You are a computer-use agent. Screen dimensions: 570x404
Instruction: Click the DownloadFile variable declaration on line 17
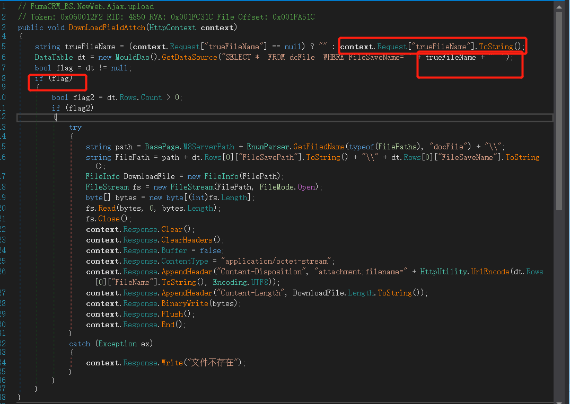tap(149, 176)
